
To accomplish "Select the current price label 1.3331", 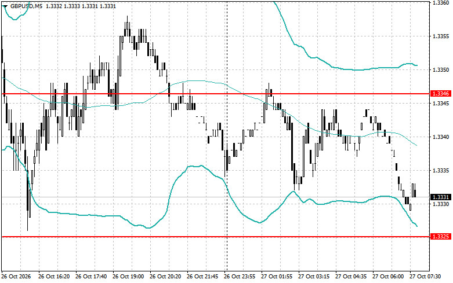I will point(440,197).
